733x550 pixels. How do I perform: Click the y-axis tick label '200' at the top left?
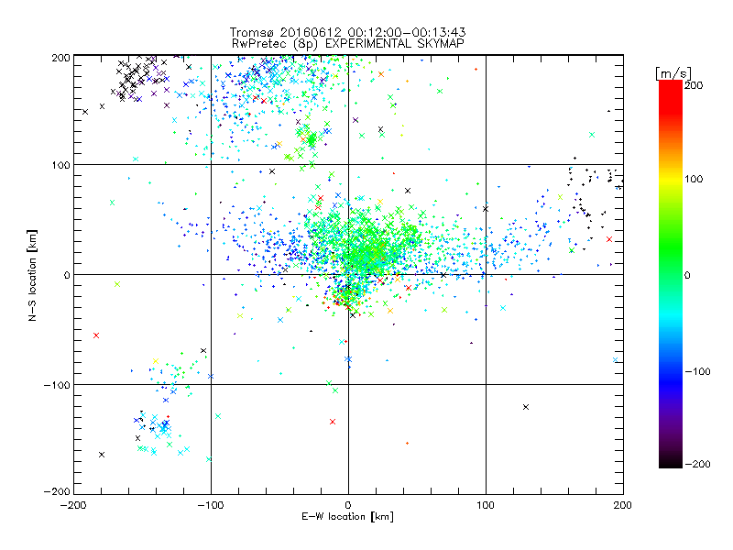click(60, 58)
